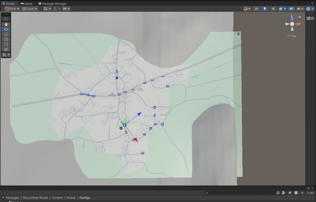Open Scene view three-dot options menu
Viewport: 316px width, 202px height.
click(312, 3)
